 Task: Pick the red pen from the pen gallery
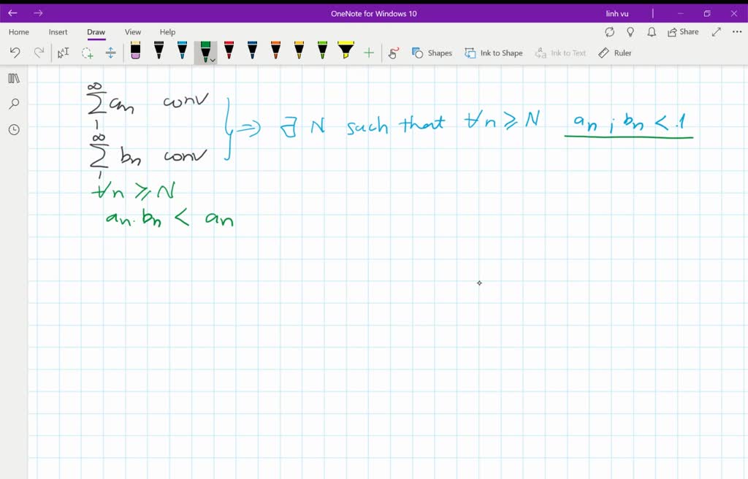point(229,51)
